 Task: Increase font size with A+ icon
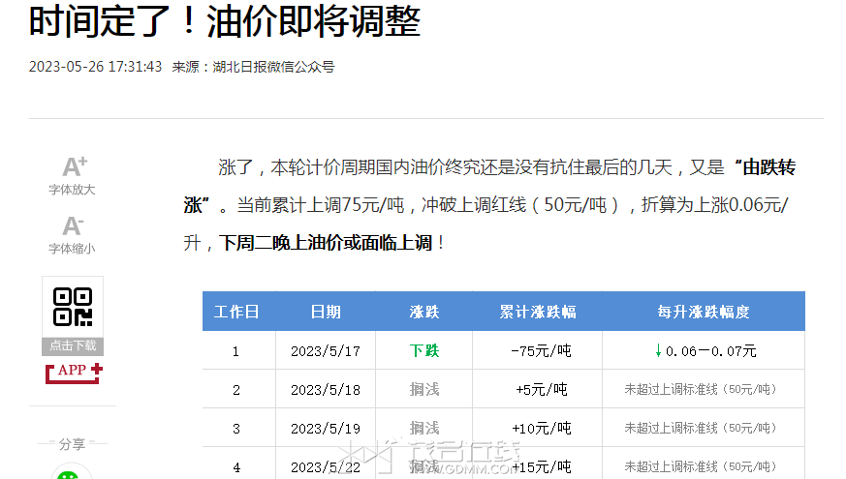pos(75,167)
